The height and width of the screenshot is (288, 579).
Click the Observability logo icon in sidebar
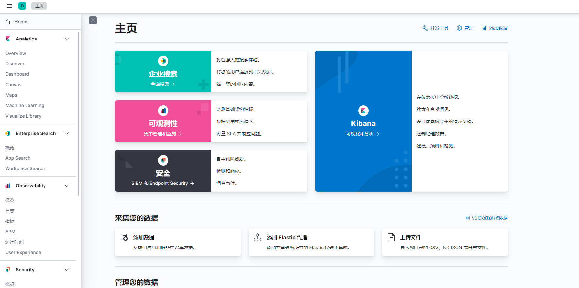point(8,186)
